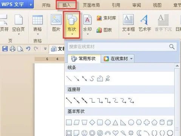181x136 pixels.
Task: Choose the single arrow shape under 线条
Action: [77, 79]
